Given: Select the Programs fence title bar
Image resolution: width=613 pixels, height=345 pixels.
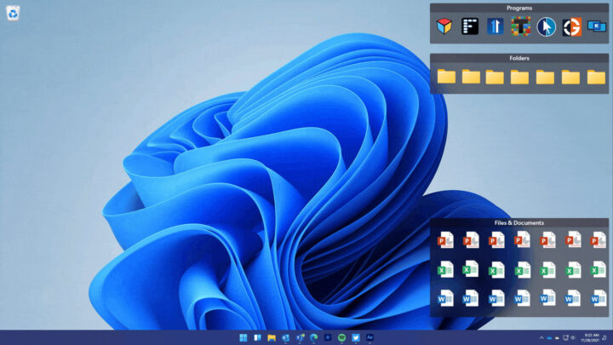Looking at the screenshot, I should coord(519,8).
